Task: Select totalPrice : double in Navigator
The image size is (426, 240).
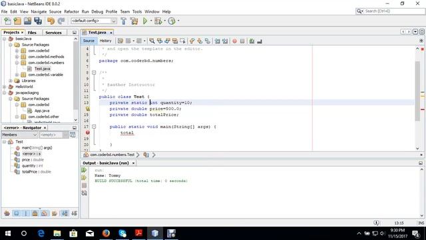Action: point(37,172)
